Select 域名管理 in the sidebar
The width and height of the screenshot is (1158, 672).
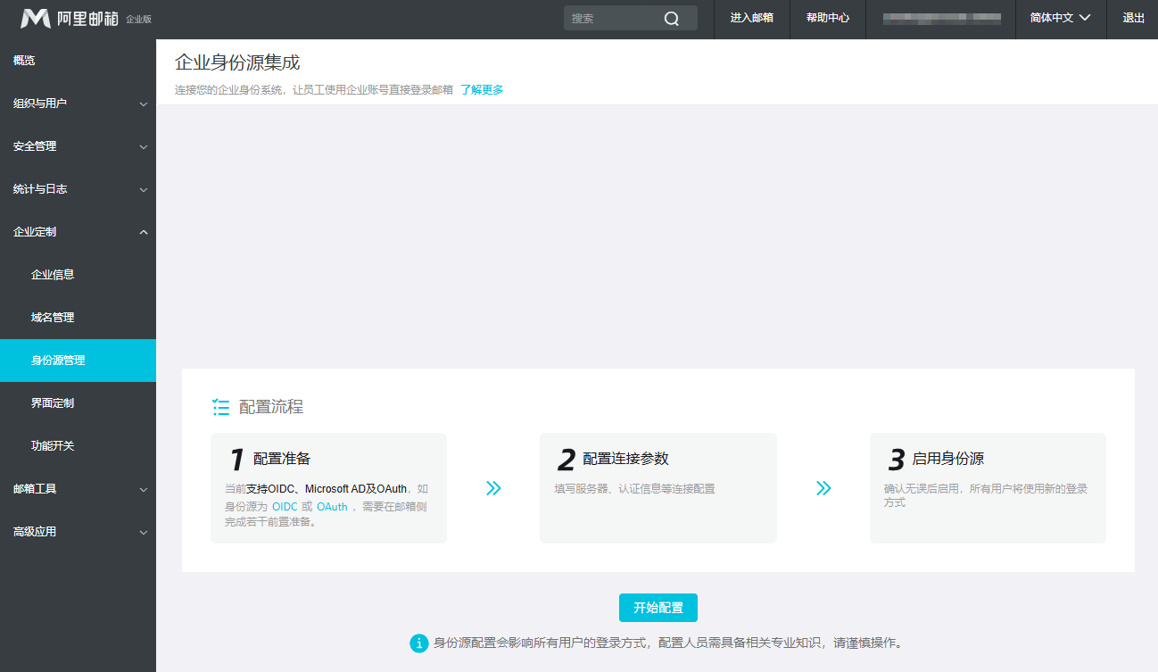tap(53, 318)
